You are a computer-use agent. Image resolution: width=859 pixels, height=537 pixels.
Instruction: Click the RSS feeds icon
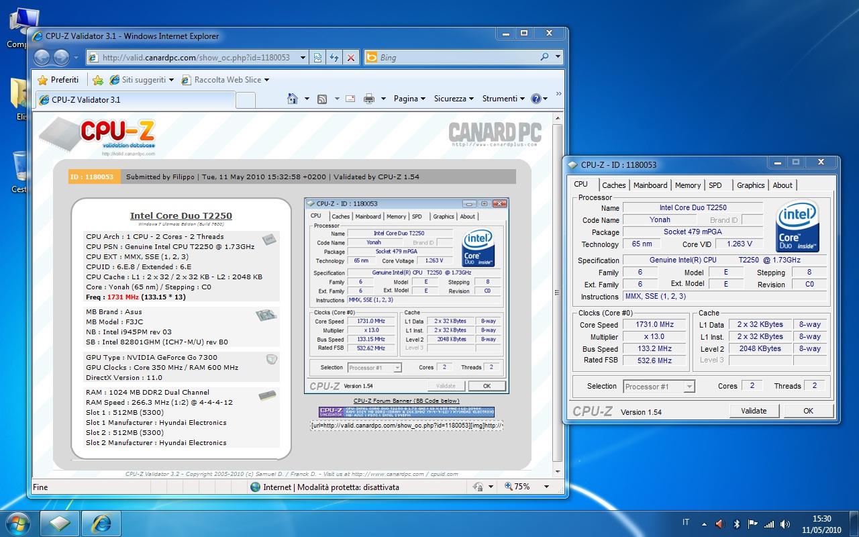click(x=322, y=99)
